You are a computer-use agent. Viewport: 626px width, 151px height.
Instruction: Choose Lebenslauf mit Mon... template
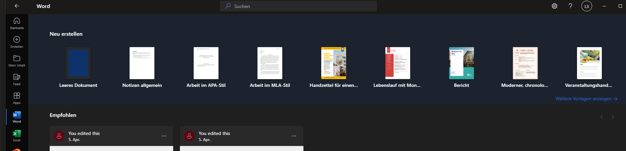click(397, 67)
